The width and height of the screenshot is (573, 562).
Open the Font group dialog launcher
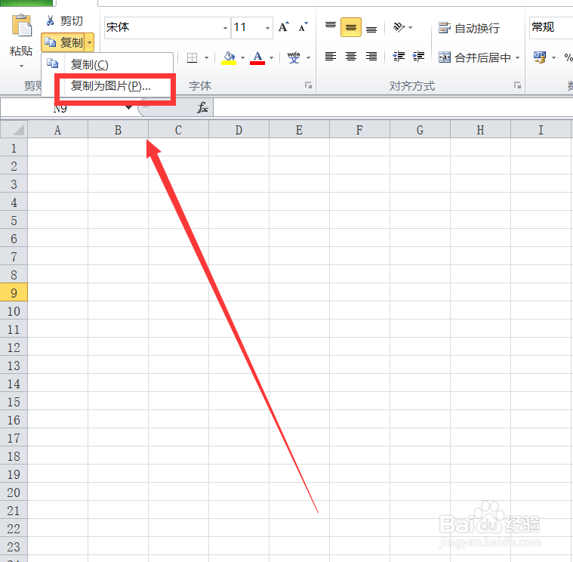pyautogui.click(x=309, y=85)
